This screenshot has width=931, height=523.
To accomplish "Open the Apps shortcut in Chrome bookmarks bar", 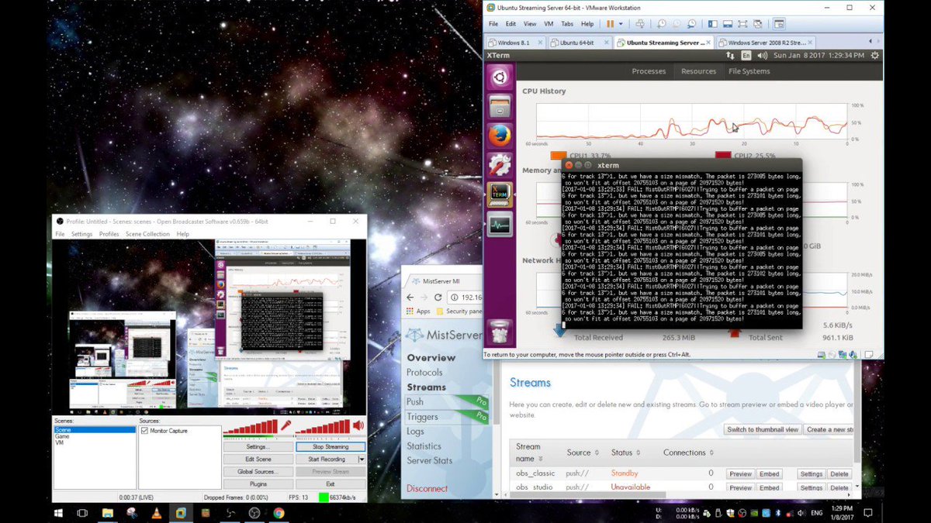I will click(x=418, y=311).
